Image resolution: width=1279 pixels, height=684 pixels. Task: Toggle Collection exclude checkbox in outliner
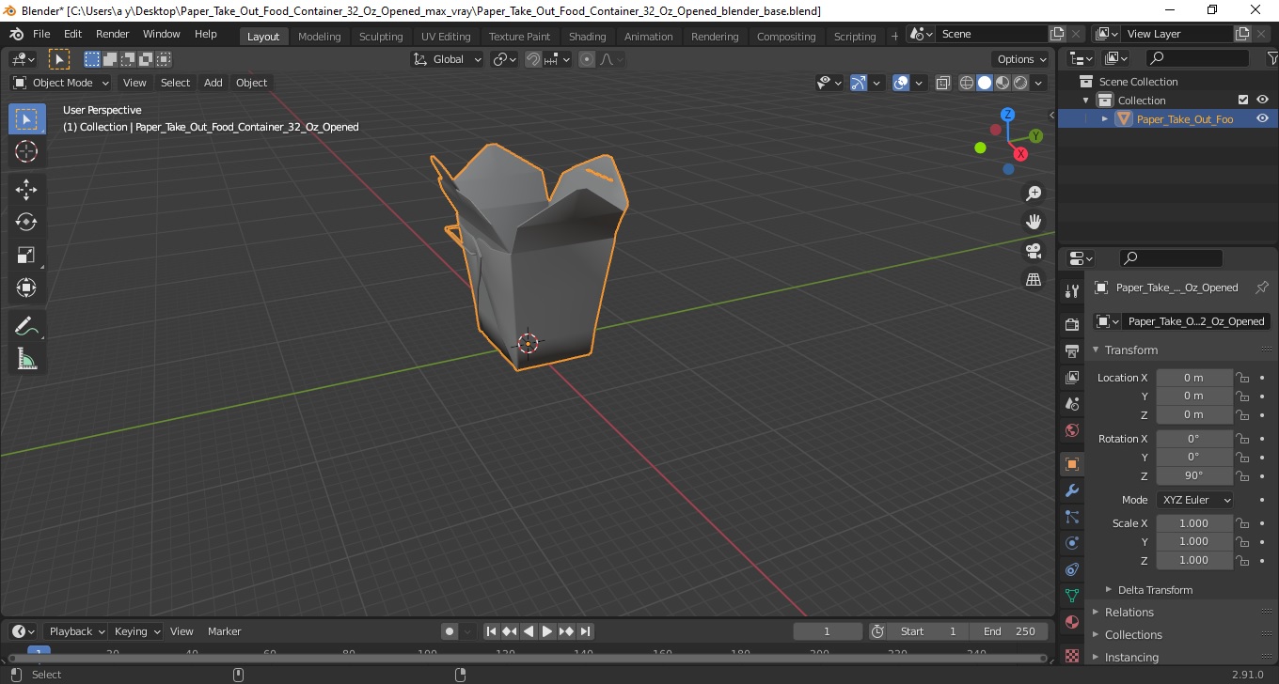(x=1243, y=100)
